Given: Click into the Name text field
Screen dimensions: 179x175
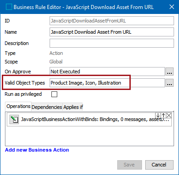Looking at the screenshot, I should point(112,32).
